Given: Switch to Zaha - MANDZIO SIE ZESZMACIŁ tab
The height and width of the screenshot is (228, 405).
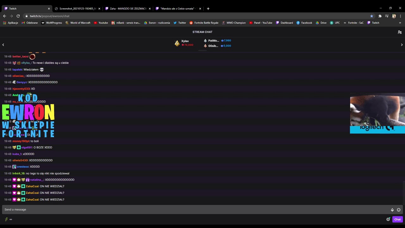Looking at the screenshot, I should (128, 9).
